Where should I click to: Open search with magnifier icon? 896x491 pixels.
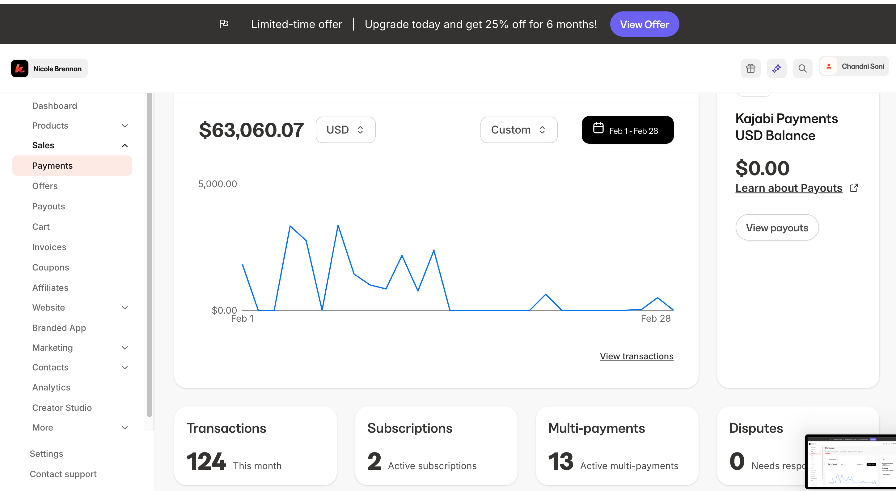[802, 68]
